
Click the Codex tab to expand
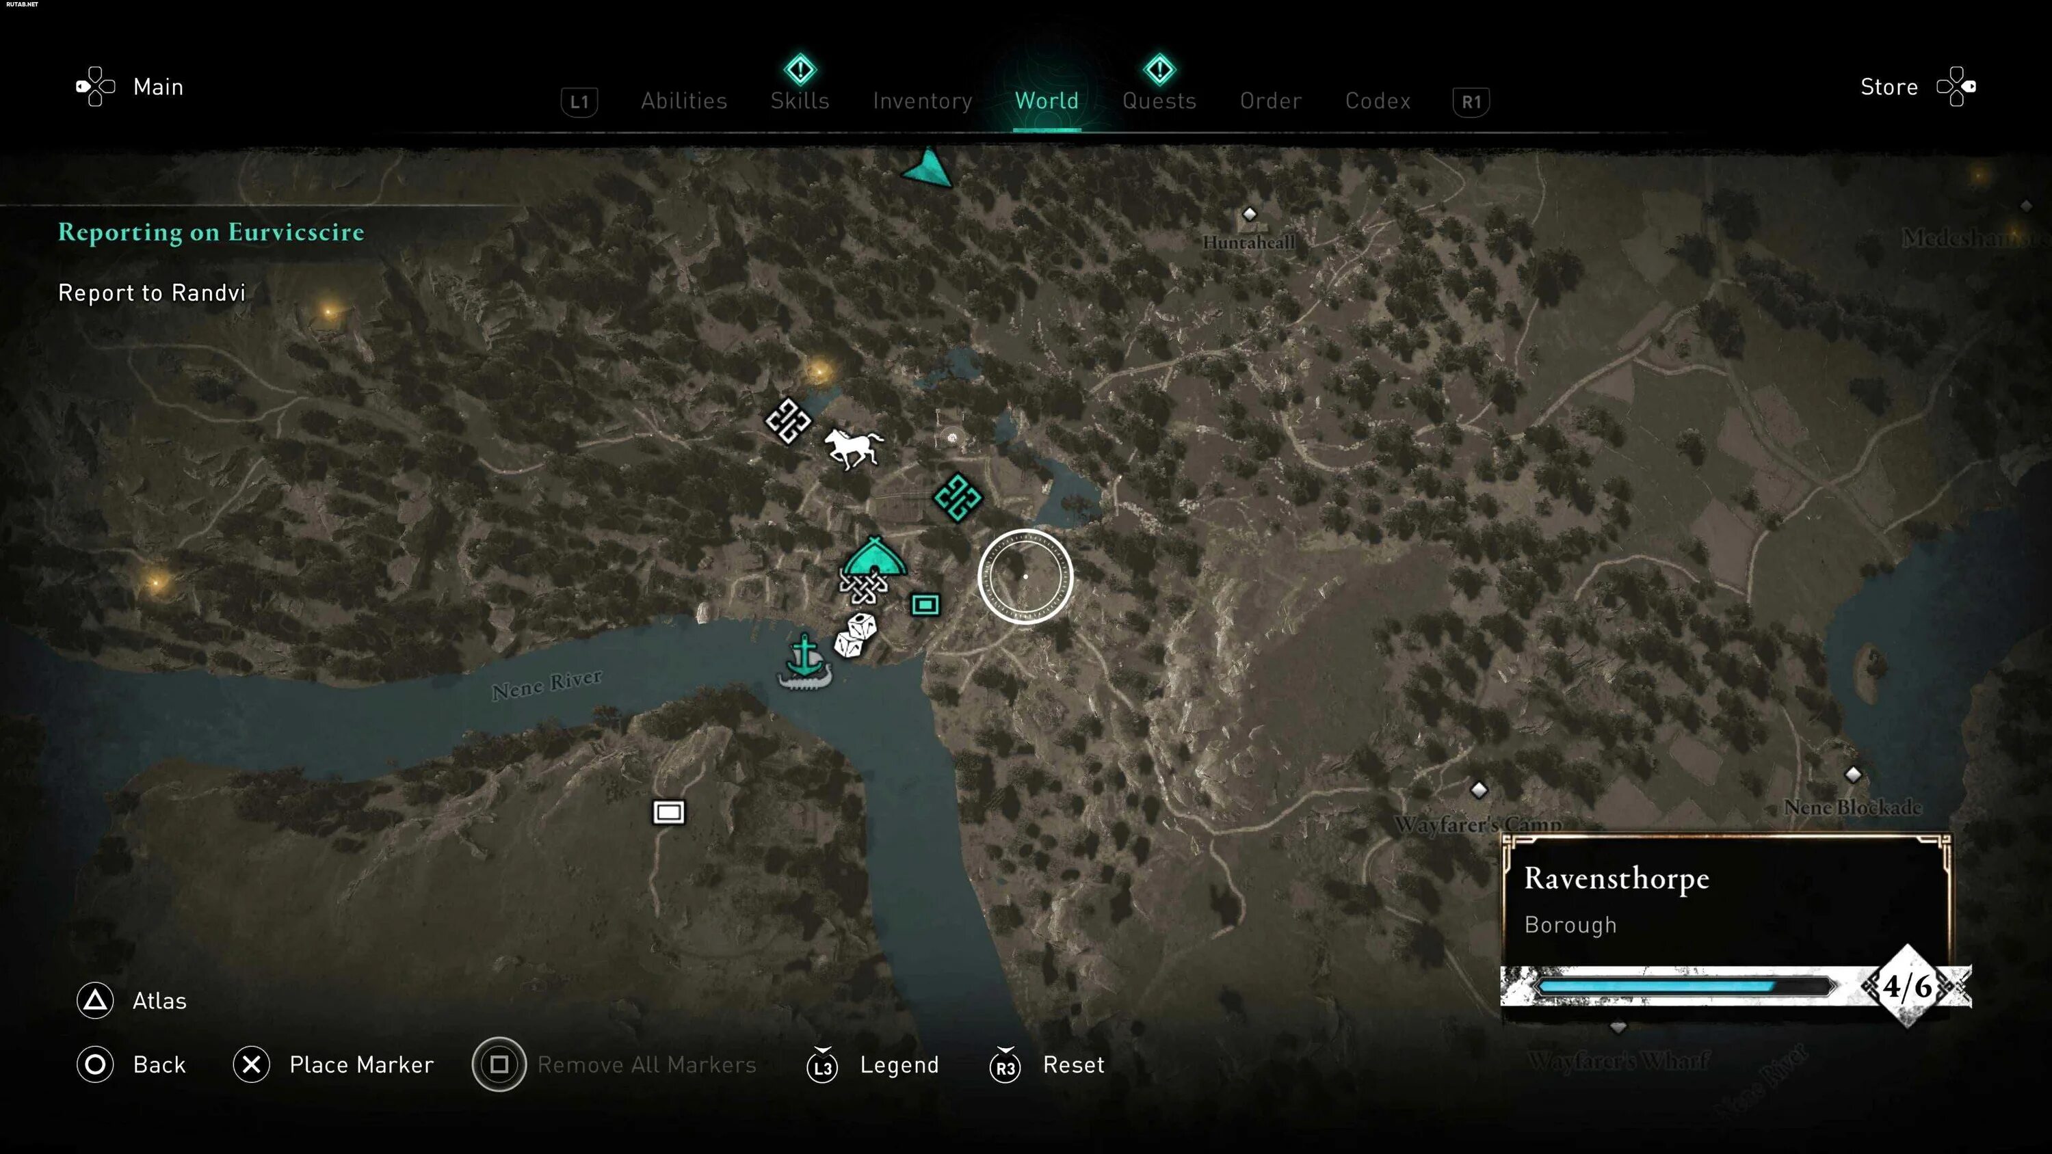coord(1377,100)
